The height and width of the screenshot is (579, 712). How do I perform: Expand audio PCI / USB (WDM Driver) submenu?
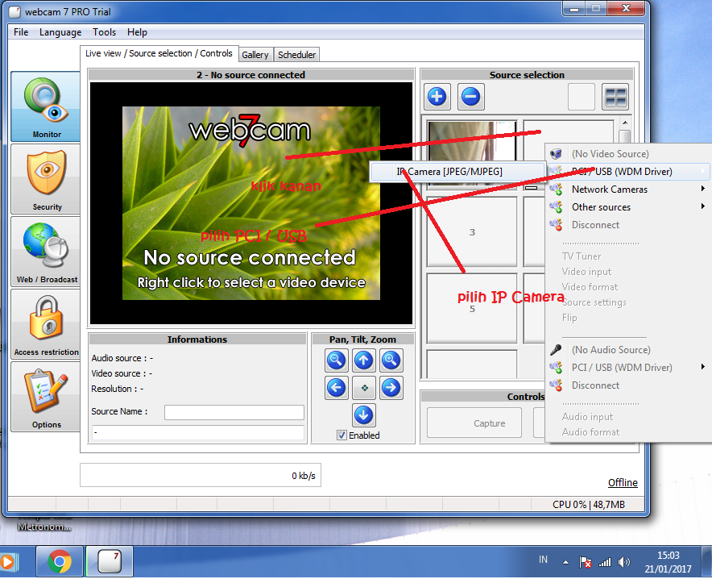[x=628, y=367]
